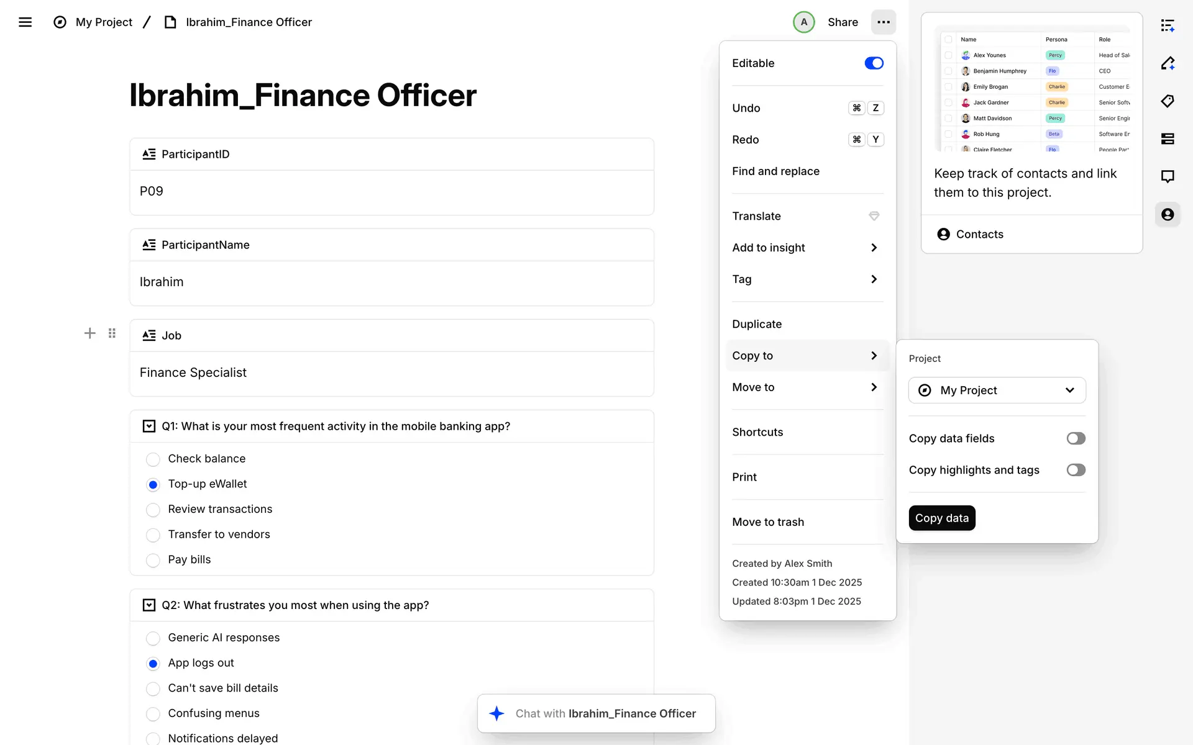Image resolution: width=1193 pixels, height=745 pixels.
Task: Select the contacts person icon in sidebar
Action: (1168, 214)
